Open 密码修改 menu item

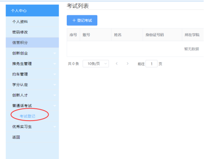point(32,32)
